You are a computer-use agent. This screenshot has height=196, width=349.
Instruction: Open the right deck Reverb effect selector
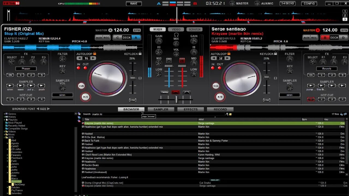327,69
